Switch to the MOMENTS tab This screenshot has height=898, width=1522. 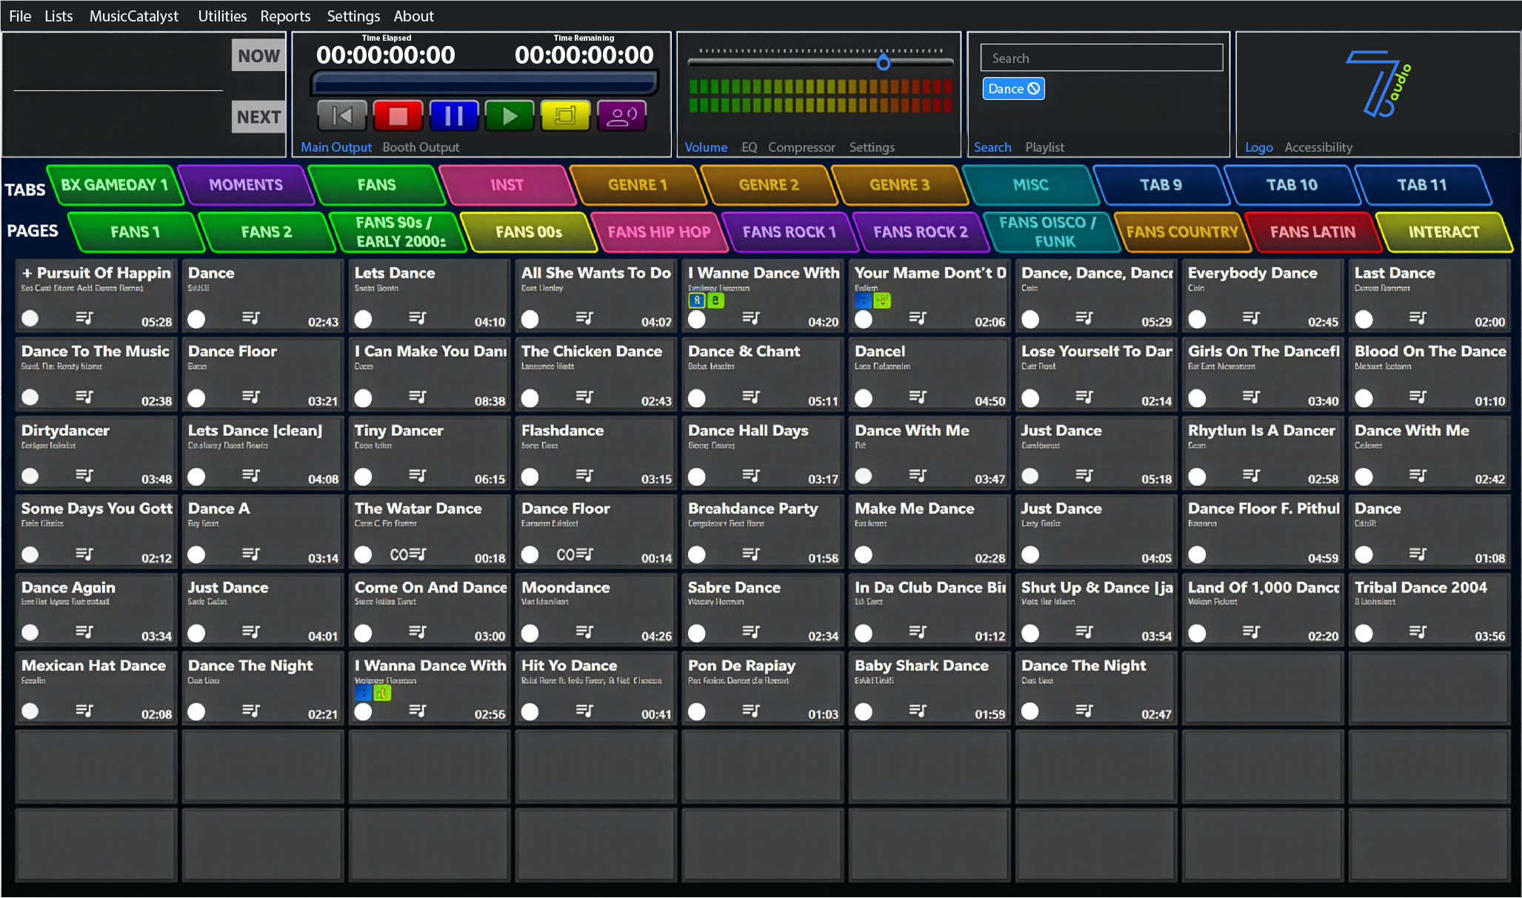coord(246,185)
